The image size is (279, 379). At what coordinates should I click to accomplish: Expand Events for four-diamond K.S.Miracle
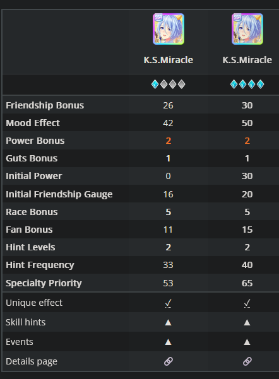[247, 342]
